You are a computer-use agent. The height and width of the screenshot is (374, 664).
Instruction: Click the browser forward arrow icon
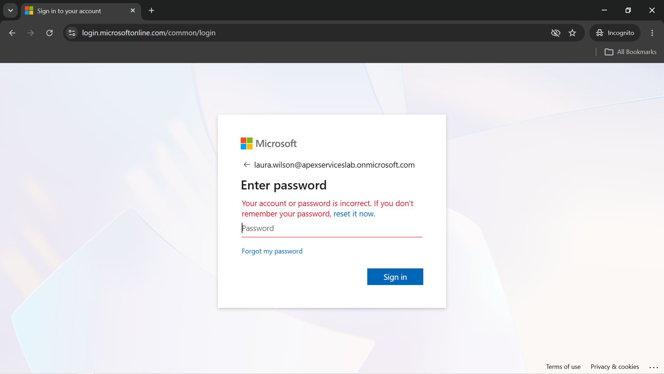click(x=31, y=33)
